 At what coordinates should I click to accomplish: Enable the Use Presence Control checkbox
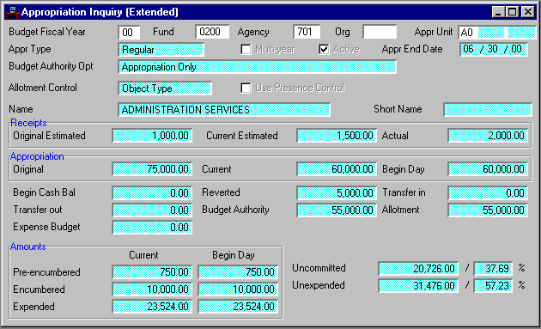(246, 88)
